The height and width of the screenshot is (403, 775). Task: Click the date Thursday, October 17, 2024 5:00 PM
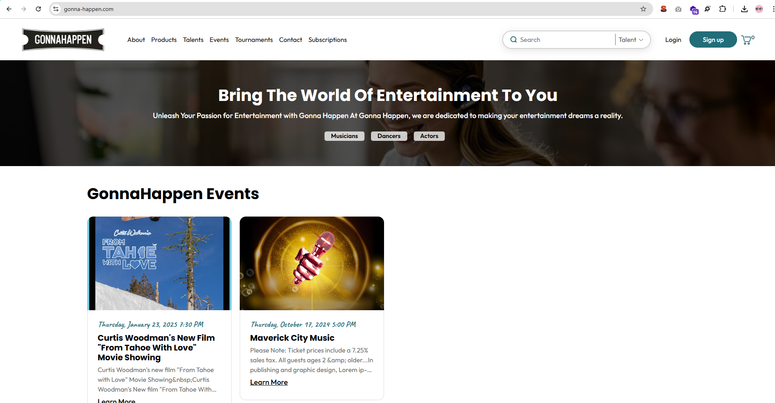click(303, 324)
